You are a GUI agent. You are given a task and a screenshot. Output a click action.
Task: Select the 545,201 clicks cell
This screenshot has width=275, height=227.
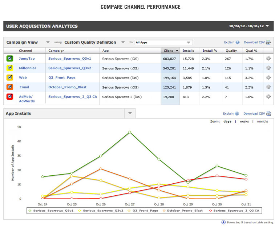[x=170, y=68]
